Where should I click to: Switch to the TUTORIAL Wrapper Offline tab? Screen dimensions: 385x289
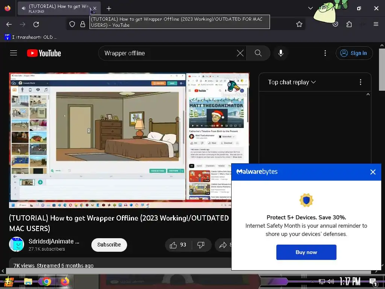pyautogui.click(x=59, y=9)
